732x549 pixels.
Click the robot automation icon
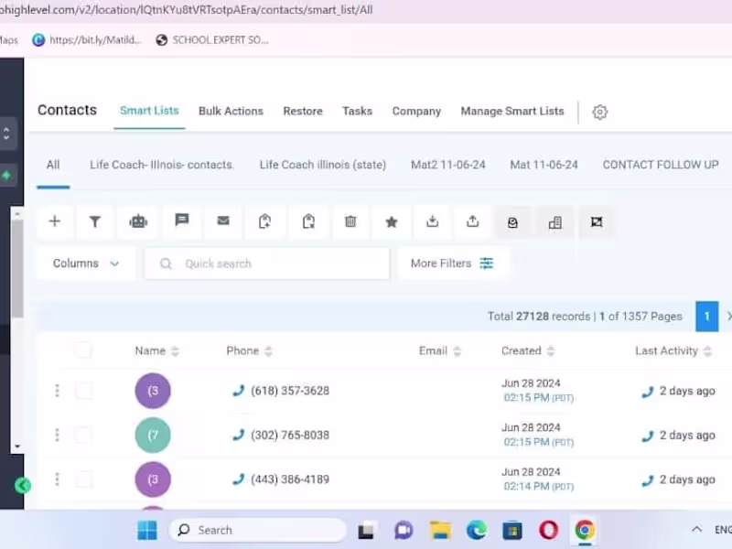click(x=138, y=221)
